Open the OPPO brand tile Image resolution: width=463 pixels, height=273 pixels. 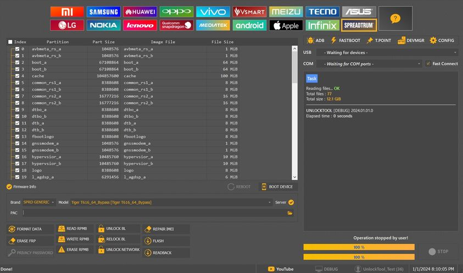[x=177, y=12]
